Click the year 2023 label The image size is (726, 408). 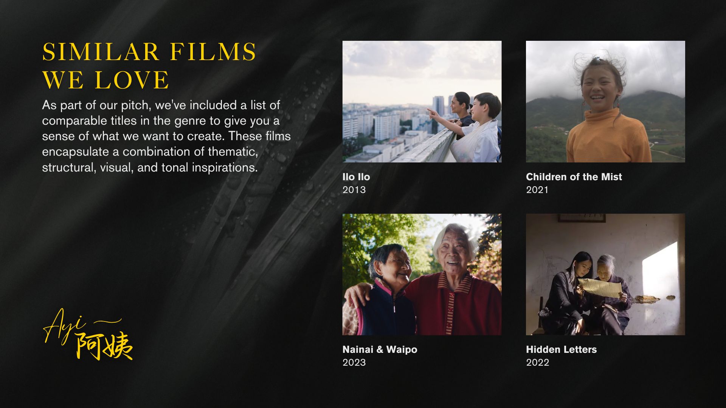(x=354, y=362)
